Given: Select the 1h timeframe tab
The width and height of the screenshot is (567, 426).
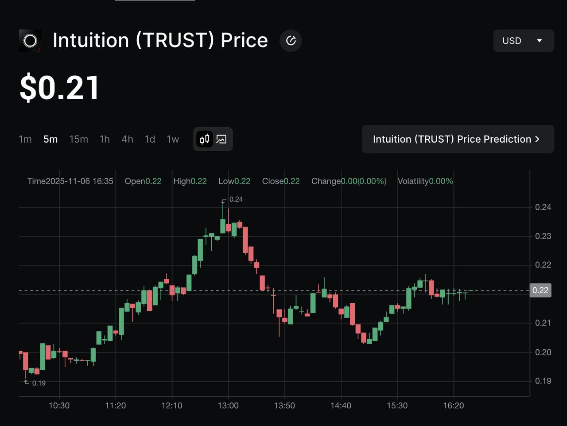Looking at the screenshot, I should click(x=105, y=139).
